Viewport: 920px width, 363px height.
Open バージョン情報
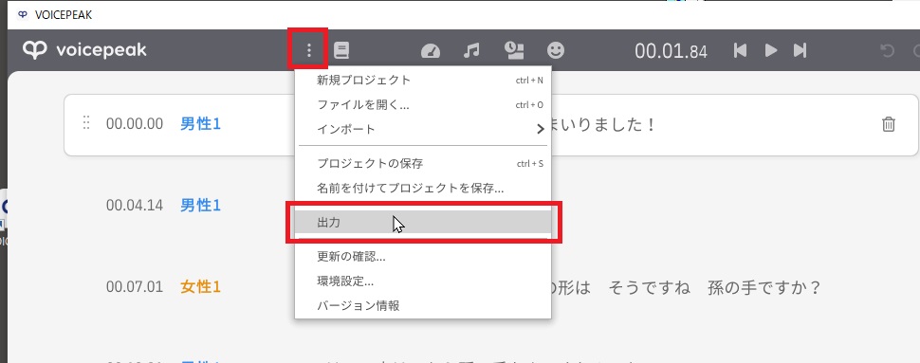tap(422, 305)
